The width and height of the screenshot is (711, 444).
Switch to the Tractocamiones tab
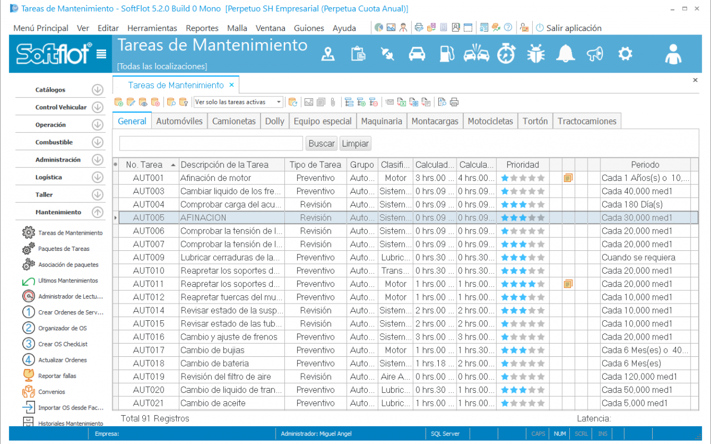(x=587, y=121)
